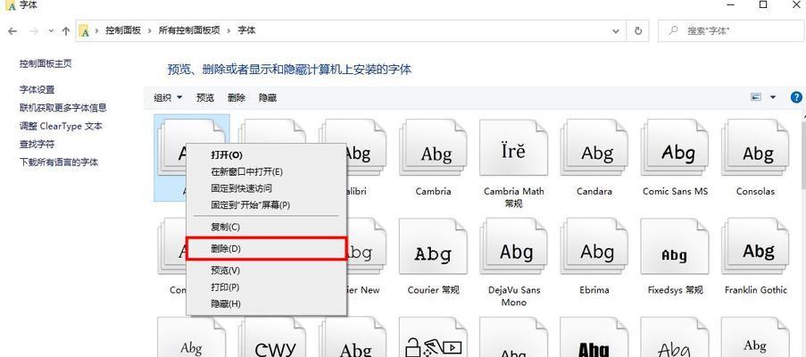Click the 所有控制面板项 breadcrumb
Image resolution: width=806 pixels, height=357 pixels.
coord(189,31)
